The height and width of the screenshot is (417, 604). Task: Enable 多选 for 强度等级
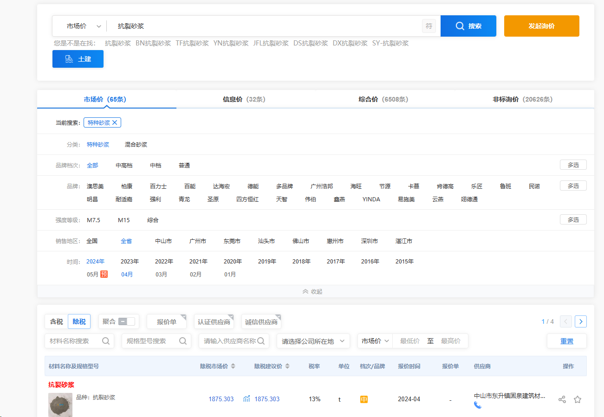[x=573, y=219]
